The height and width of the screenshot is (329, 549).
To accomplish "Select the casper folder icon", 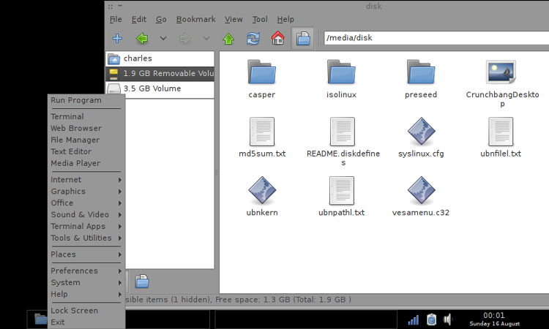I will (262, 72).
